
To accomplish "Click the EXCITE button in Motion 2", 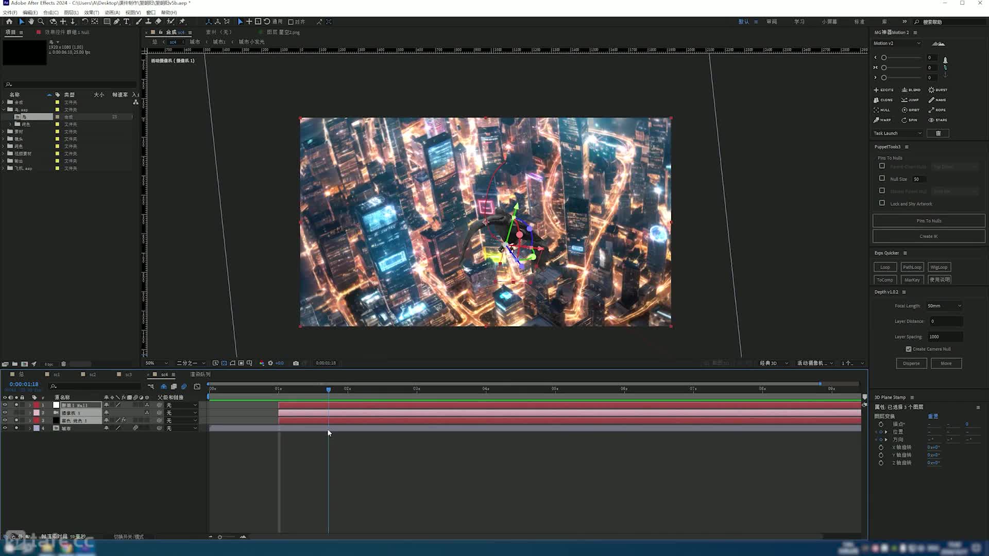I will 884,90.
